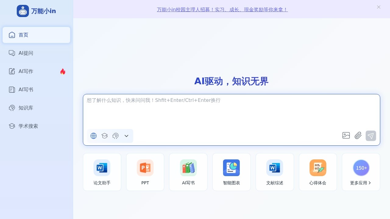The width and height of the screenshot is (390, 219).
Task: Open the campus recruitment banner link
Action: click(x=222, y=9)
